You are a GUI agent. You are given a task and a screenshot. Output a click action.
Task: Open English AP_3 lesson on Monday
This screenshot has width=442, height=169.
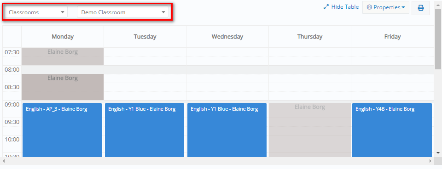pyautogui.click(x=62, y=130)
